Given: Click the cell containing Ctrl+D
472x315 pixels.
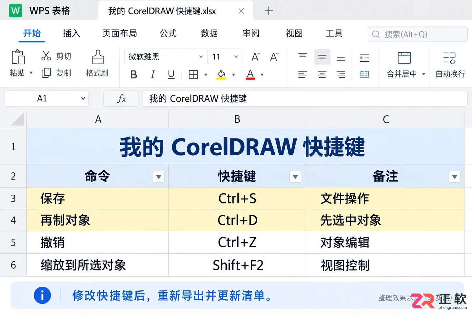Looking at the screenshot, I should tap(237, 220).
